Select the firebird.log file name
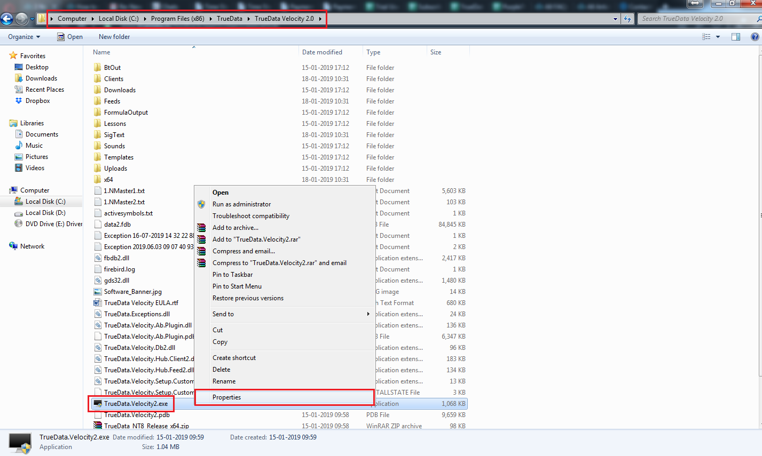Screen dimensions: 762x456 click(x=120, y=269)
